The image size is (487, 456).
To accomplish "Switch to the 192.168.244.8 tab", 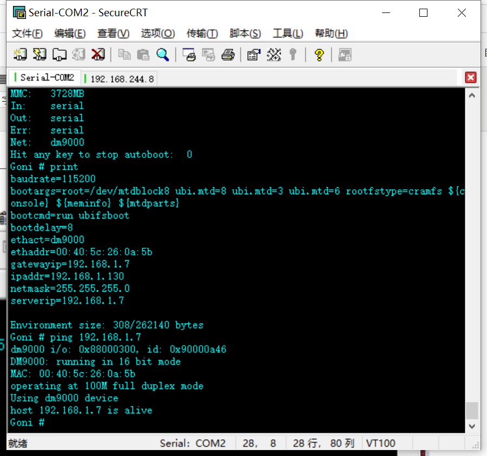I will point(120,79).
